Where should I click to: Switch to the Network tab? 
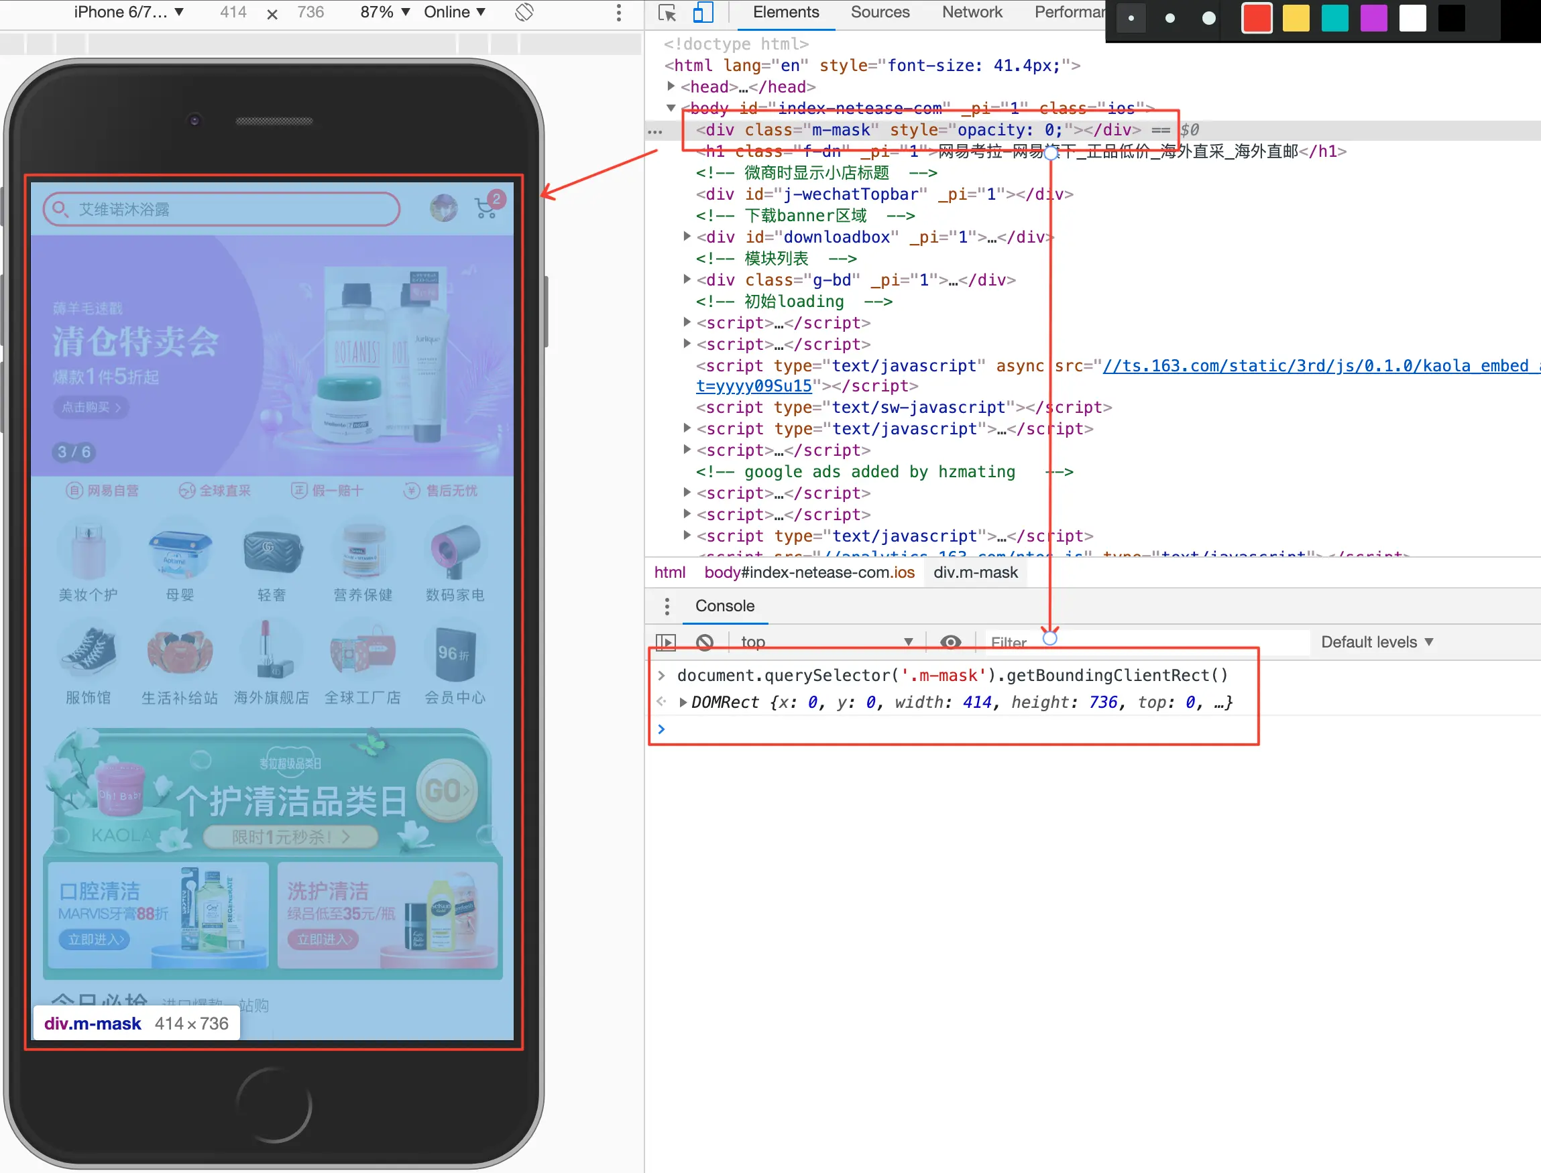tap(972, 13)
